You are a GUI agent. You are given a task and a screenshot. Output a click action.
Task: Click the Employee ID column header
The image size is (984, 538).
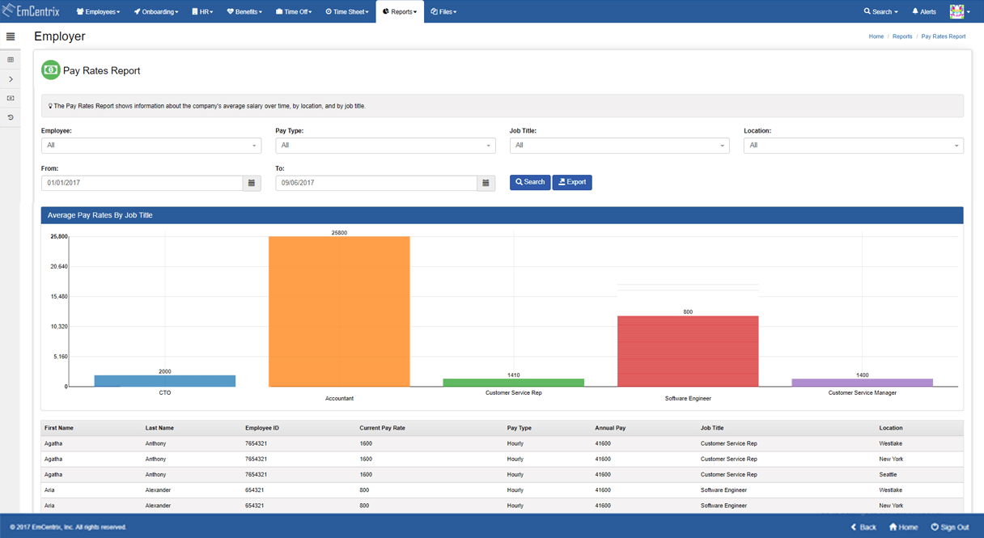click(261, 428)
